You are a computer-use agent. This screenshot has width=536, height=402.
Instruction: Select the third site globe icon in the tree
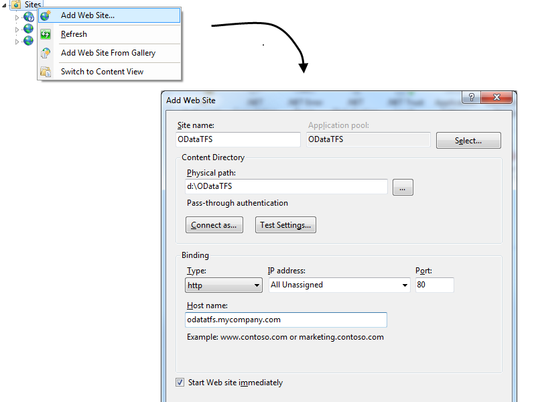pos(28,41)
